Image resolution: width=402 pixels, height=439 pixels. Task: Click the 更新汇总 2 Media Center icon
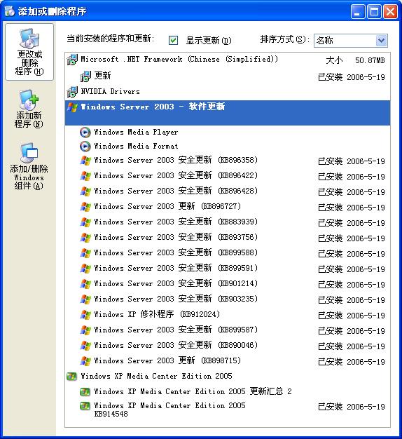85,391
